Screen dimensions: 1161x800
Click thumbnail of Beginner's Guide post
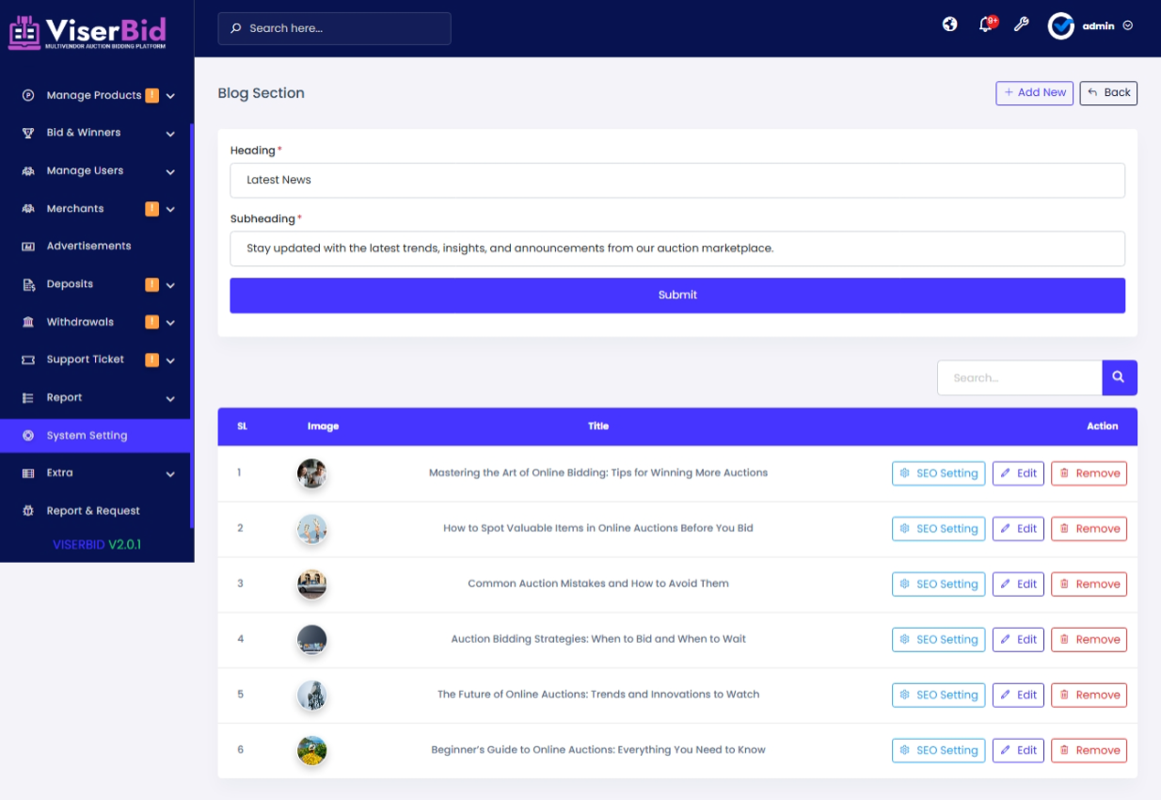tap(311, 750)
